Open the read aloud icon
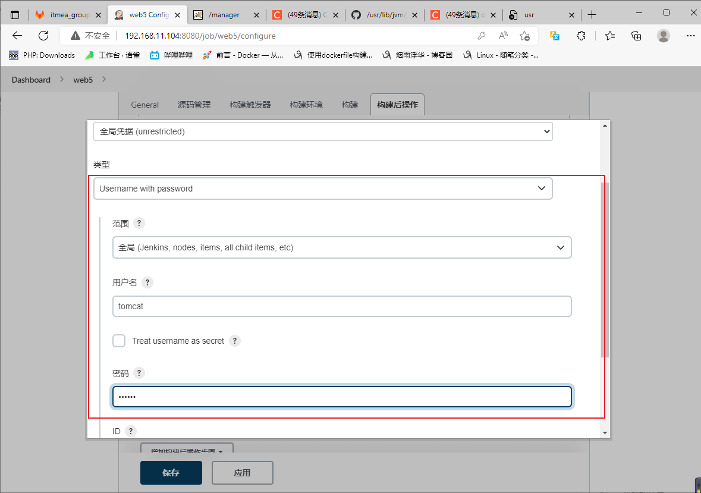701x493 pixels. [x=503, y=36]
